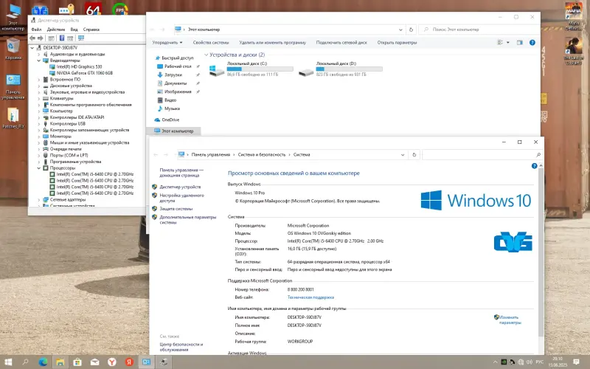This screenshot has height=369, width=590.
Task: Open address history dropdown in Этот компьютер window
Action: tap(400, 30)
